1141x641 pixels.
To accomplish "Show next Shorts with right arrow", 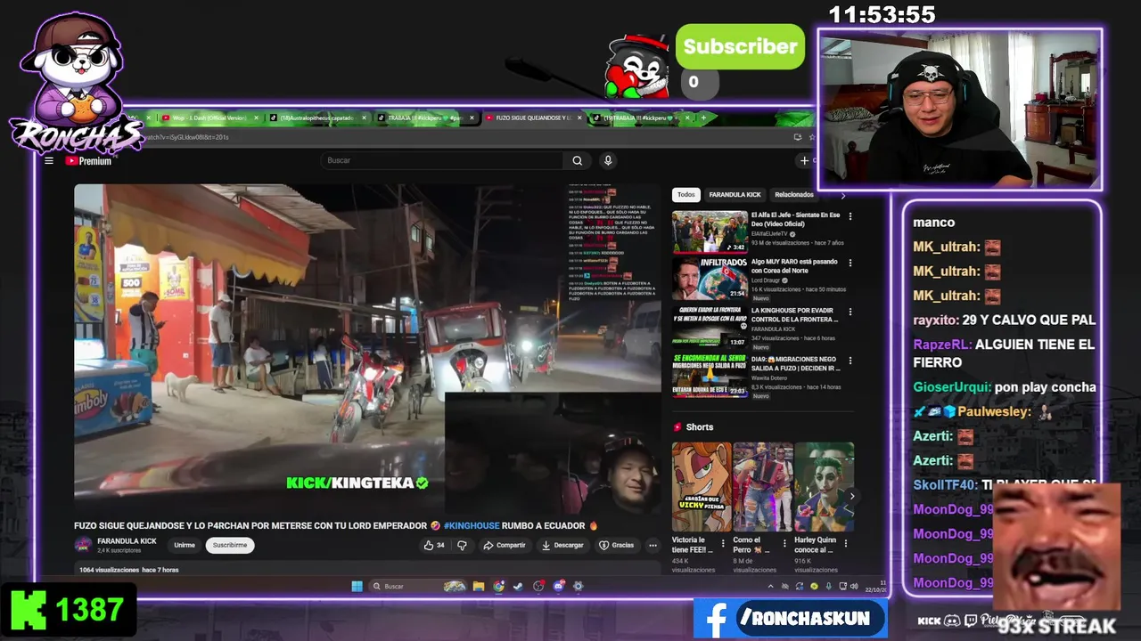I will [851, 497].
